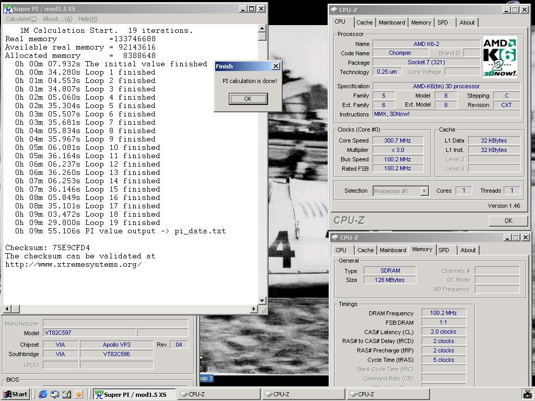Click the OK button in the CPU-Z CPU window
535x401 pixels.
pos(508,221)
